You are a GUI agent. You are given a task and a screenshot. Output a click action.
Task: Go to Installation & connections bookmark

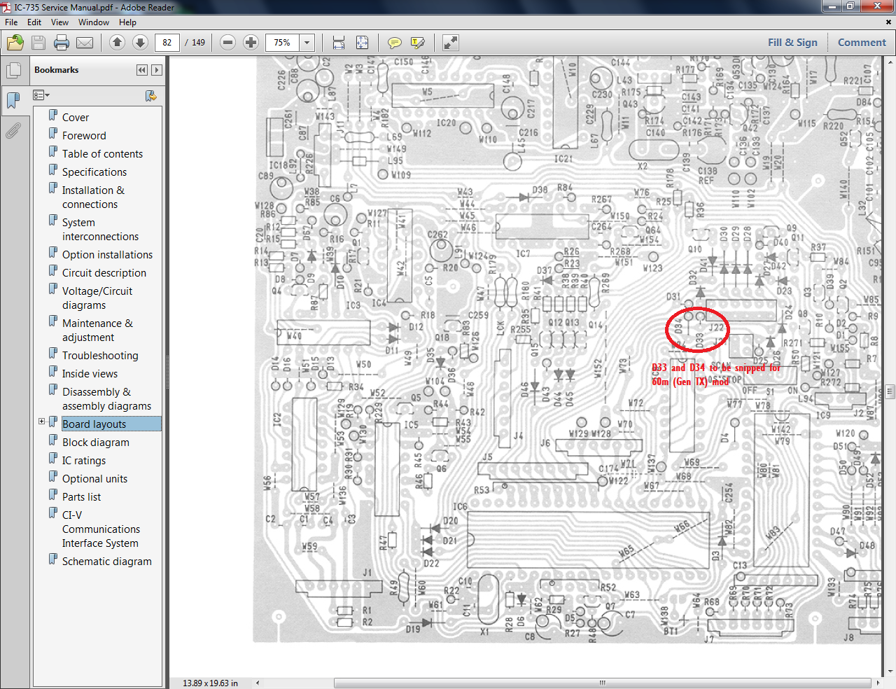(93, 197)
